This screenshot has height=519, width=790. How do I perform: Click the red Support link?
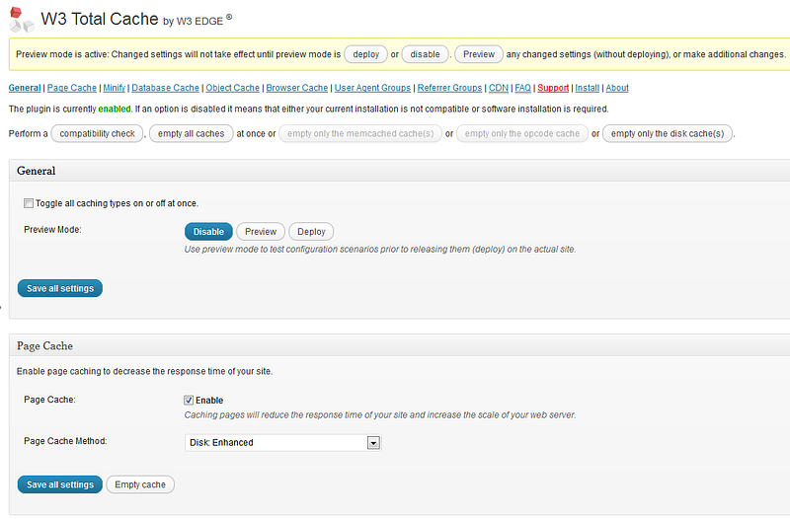[x=553, y=88]
